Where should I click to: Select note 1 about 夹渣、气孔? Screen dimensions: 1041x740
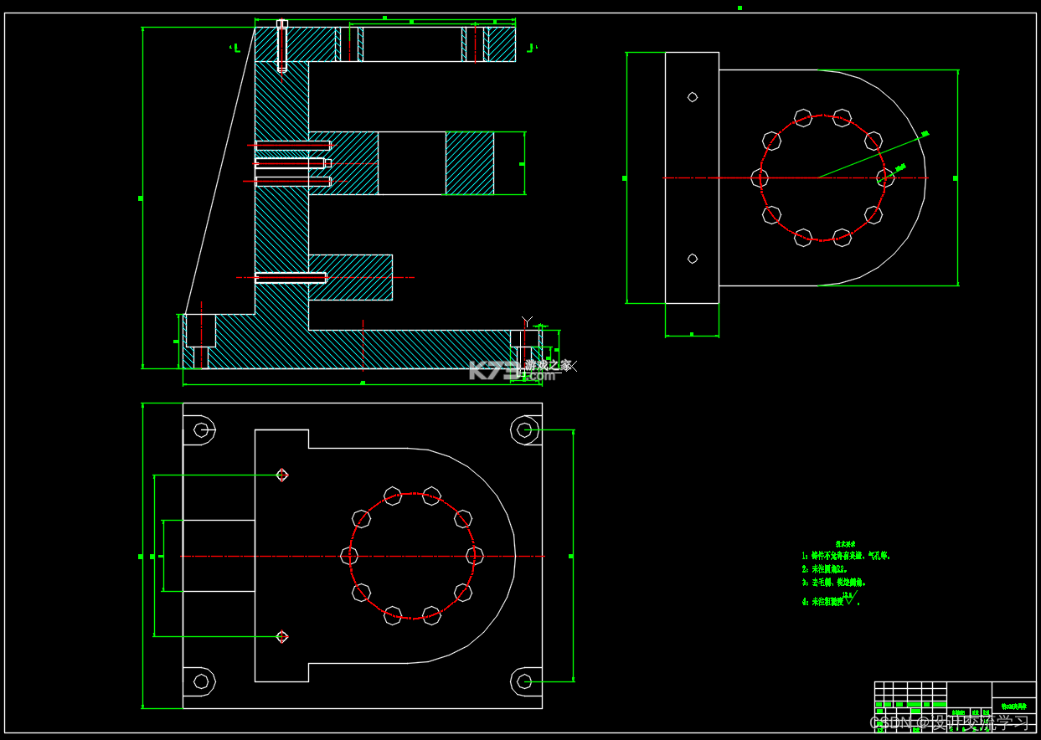(x=846, y=556)
